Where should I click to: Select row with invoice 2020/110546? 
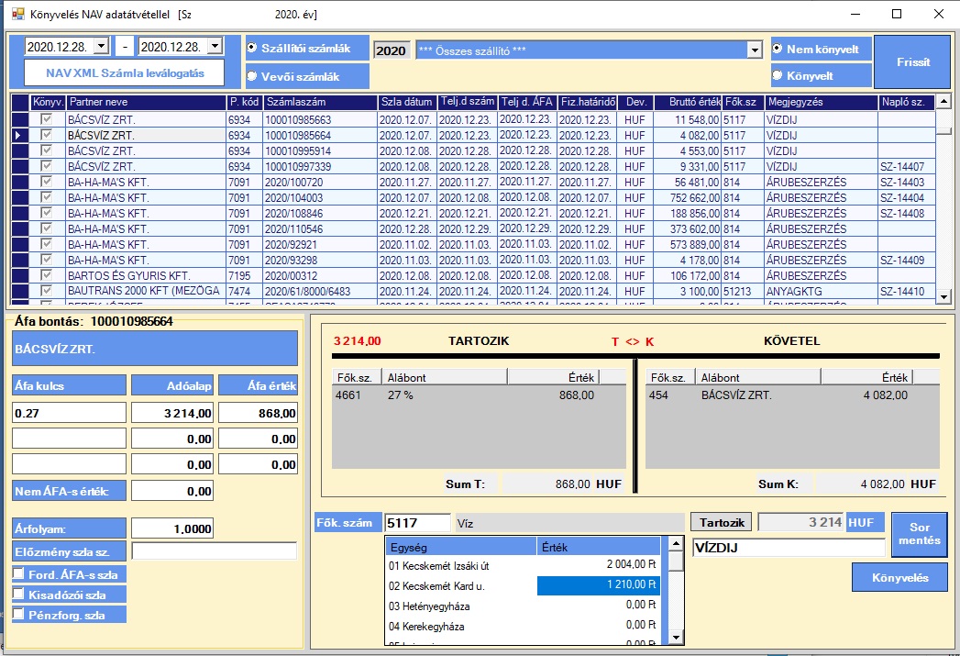point(472,229)
